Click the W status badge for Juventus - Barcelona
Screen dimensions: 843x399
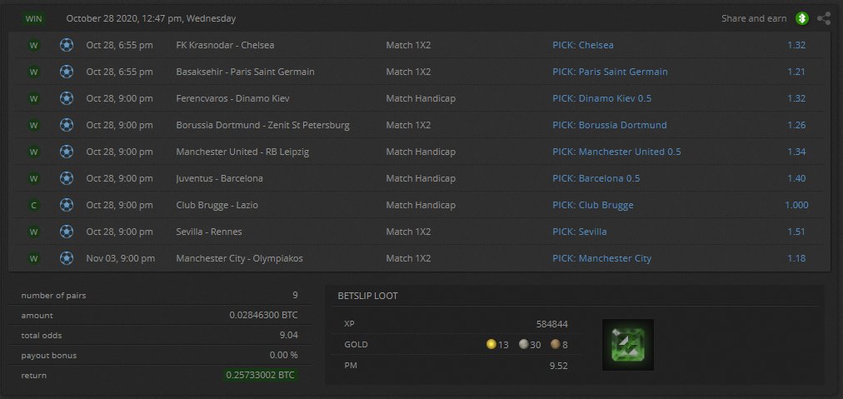click(34, 178)
